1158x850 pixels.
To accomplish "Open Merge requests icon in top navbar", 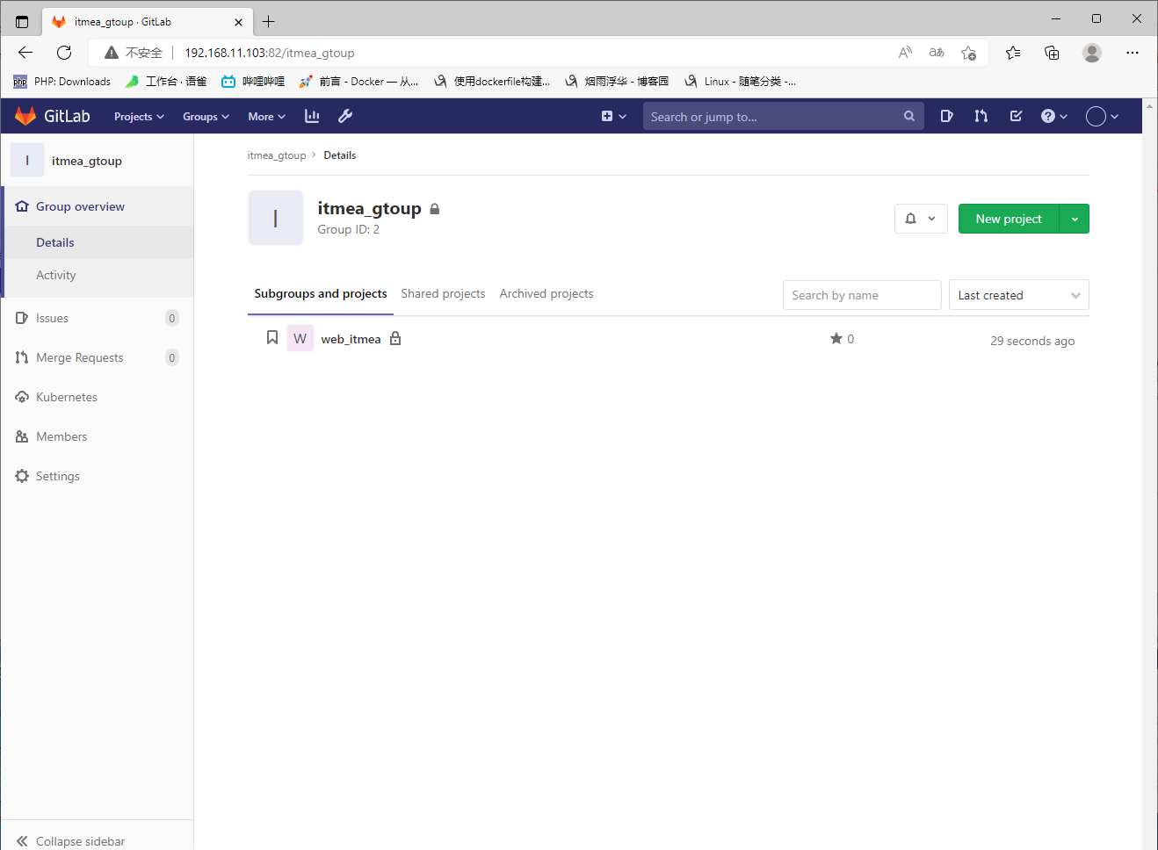I will pos(981,116).
